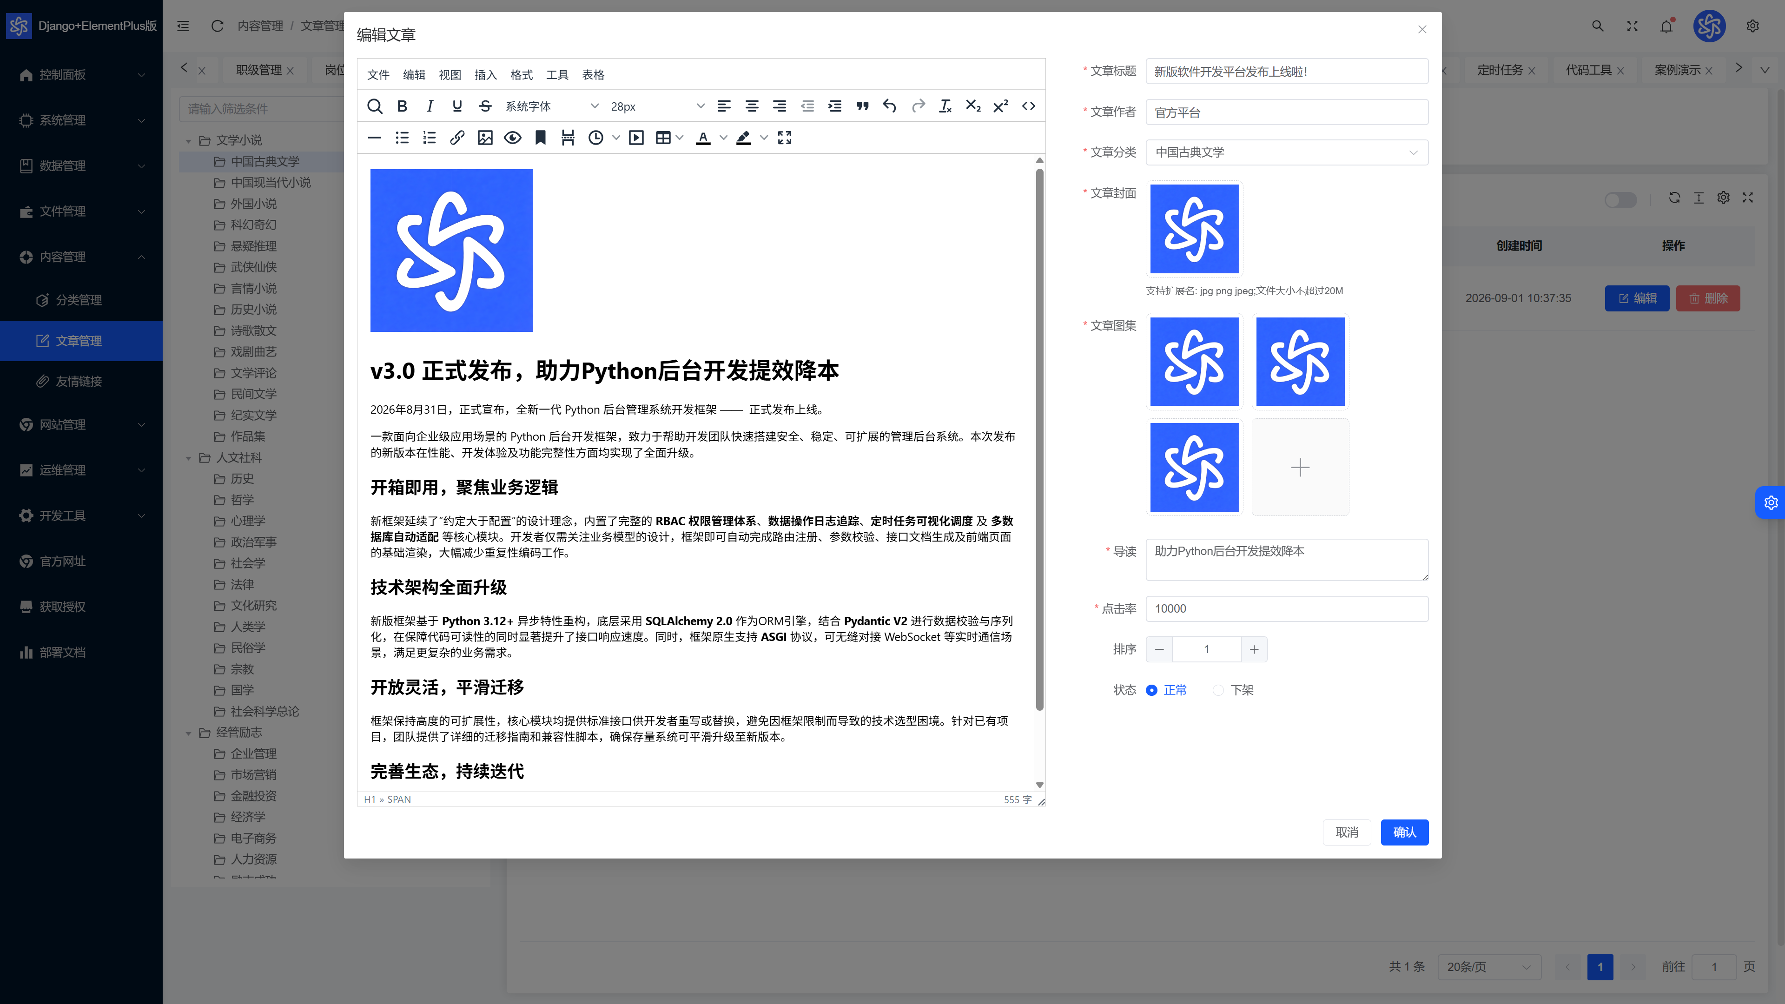Viewport: 1785px width, 1004px height.
Task: Insert bullet list
Action: click(x=402, y=138)
